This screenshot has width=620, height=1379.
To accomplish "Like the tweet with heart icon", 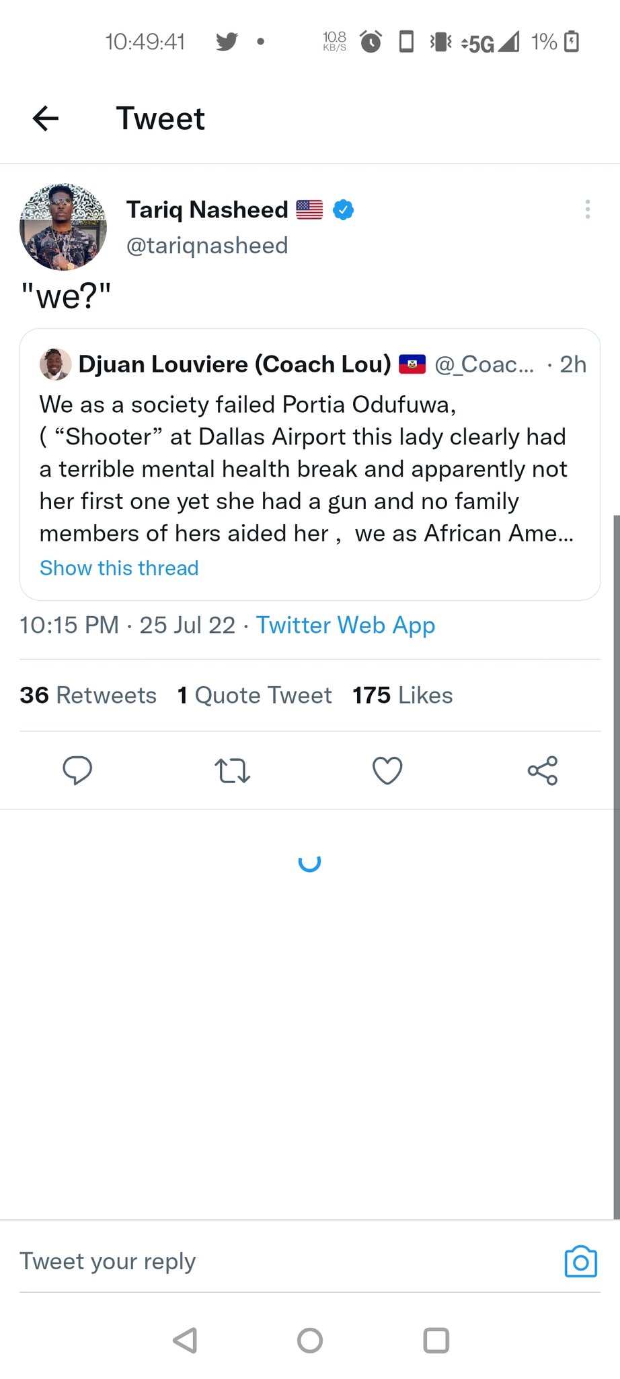I will [x=387, y=771].
